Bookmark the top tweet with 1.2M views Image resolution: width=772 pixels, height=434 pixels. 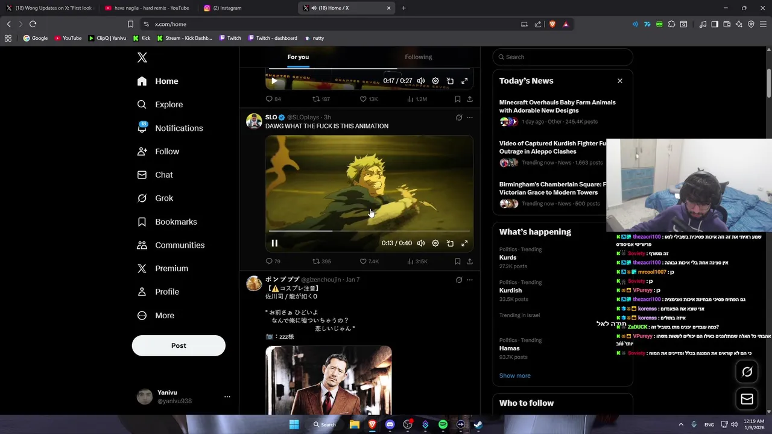click(x=457, y=99)
